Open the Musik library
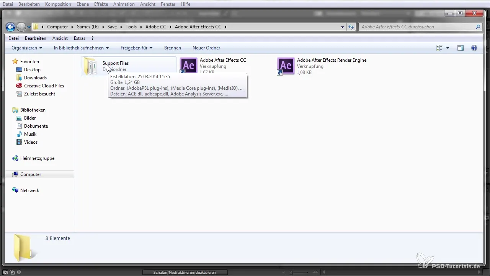The height and width of the screenshot is (276, 490). click(30, 134)
